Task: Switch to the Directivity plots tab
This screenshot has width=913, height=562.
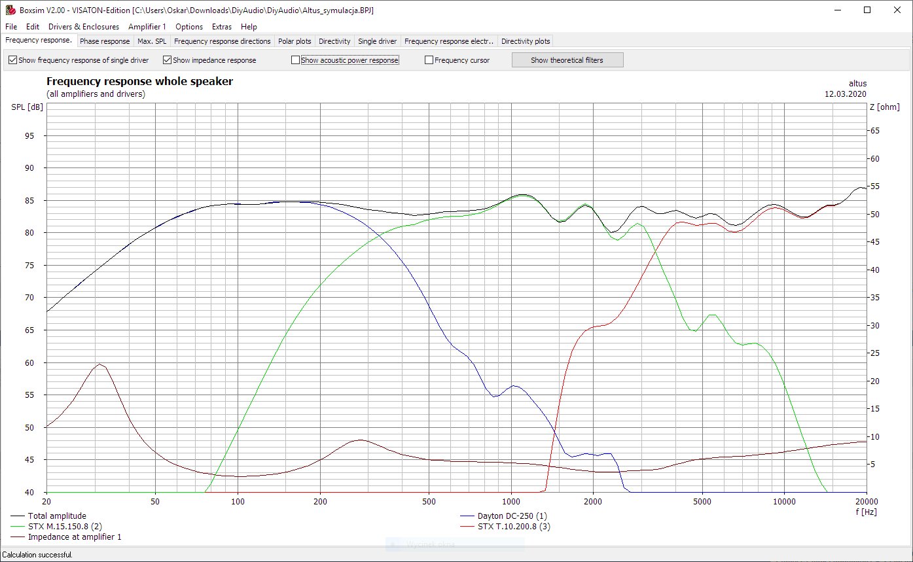Action: (x=526, y=41)
